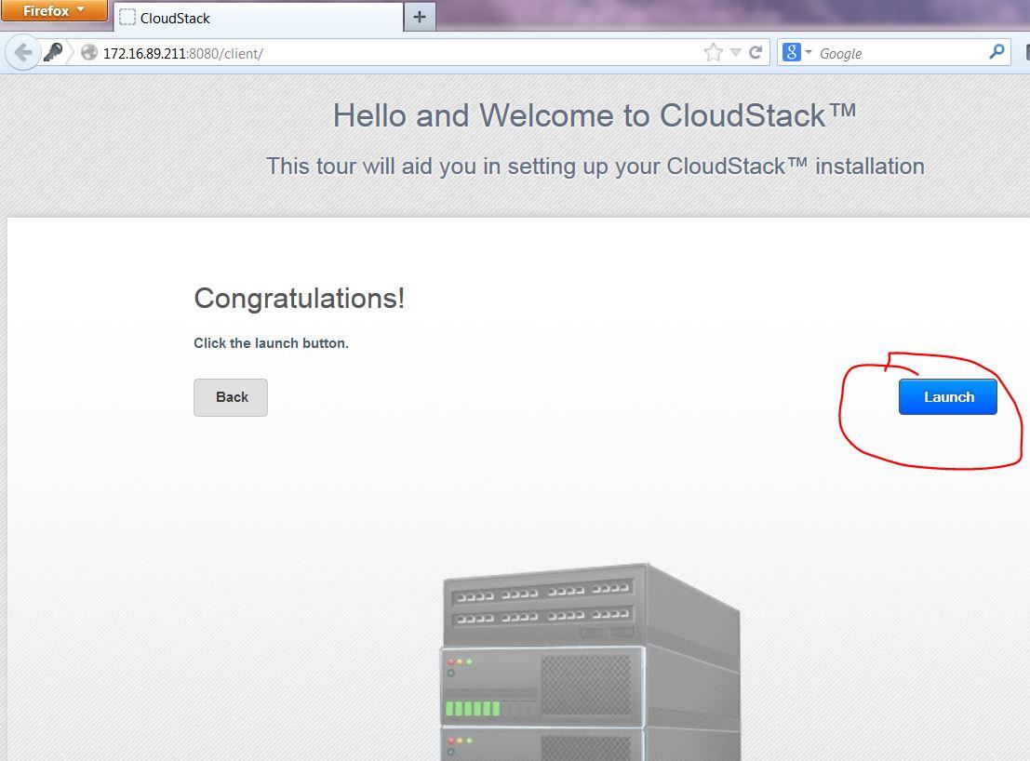Image resolution: width=1030 pixels, height=761 pixels.
Task: Open the Firefox menu button
Action: [54, 10]
